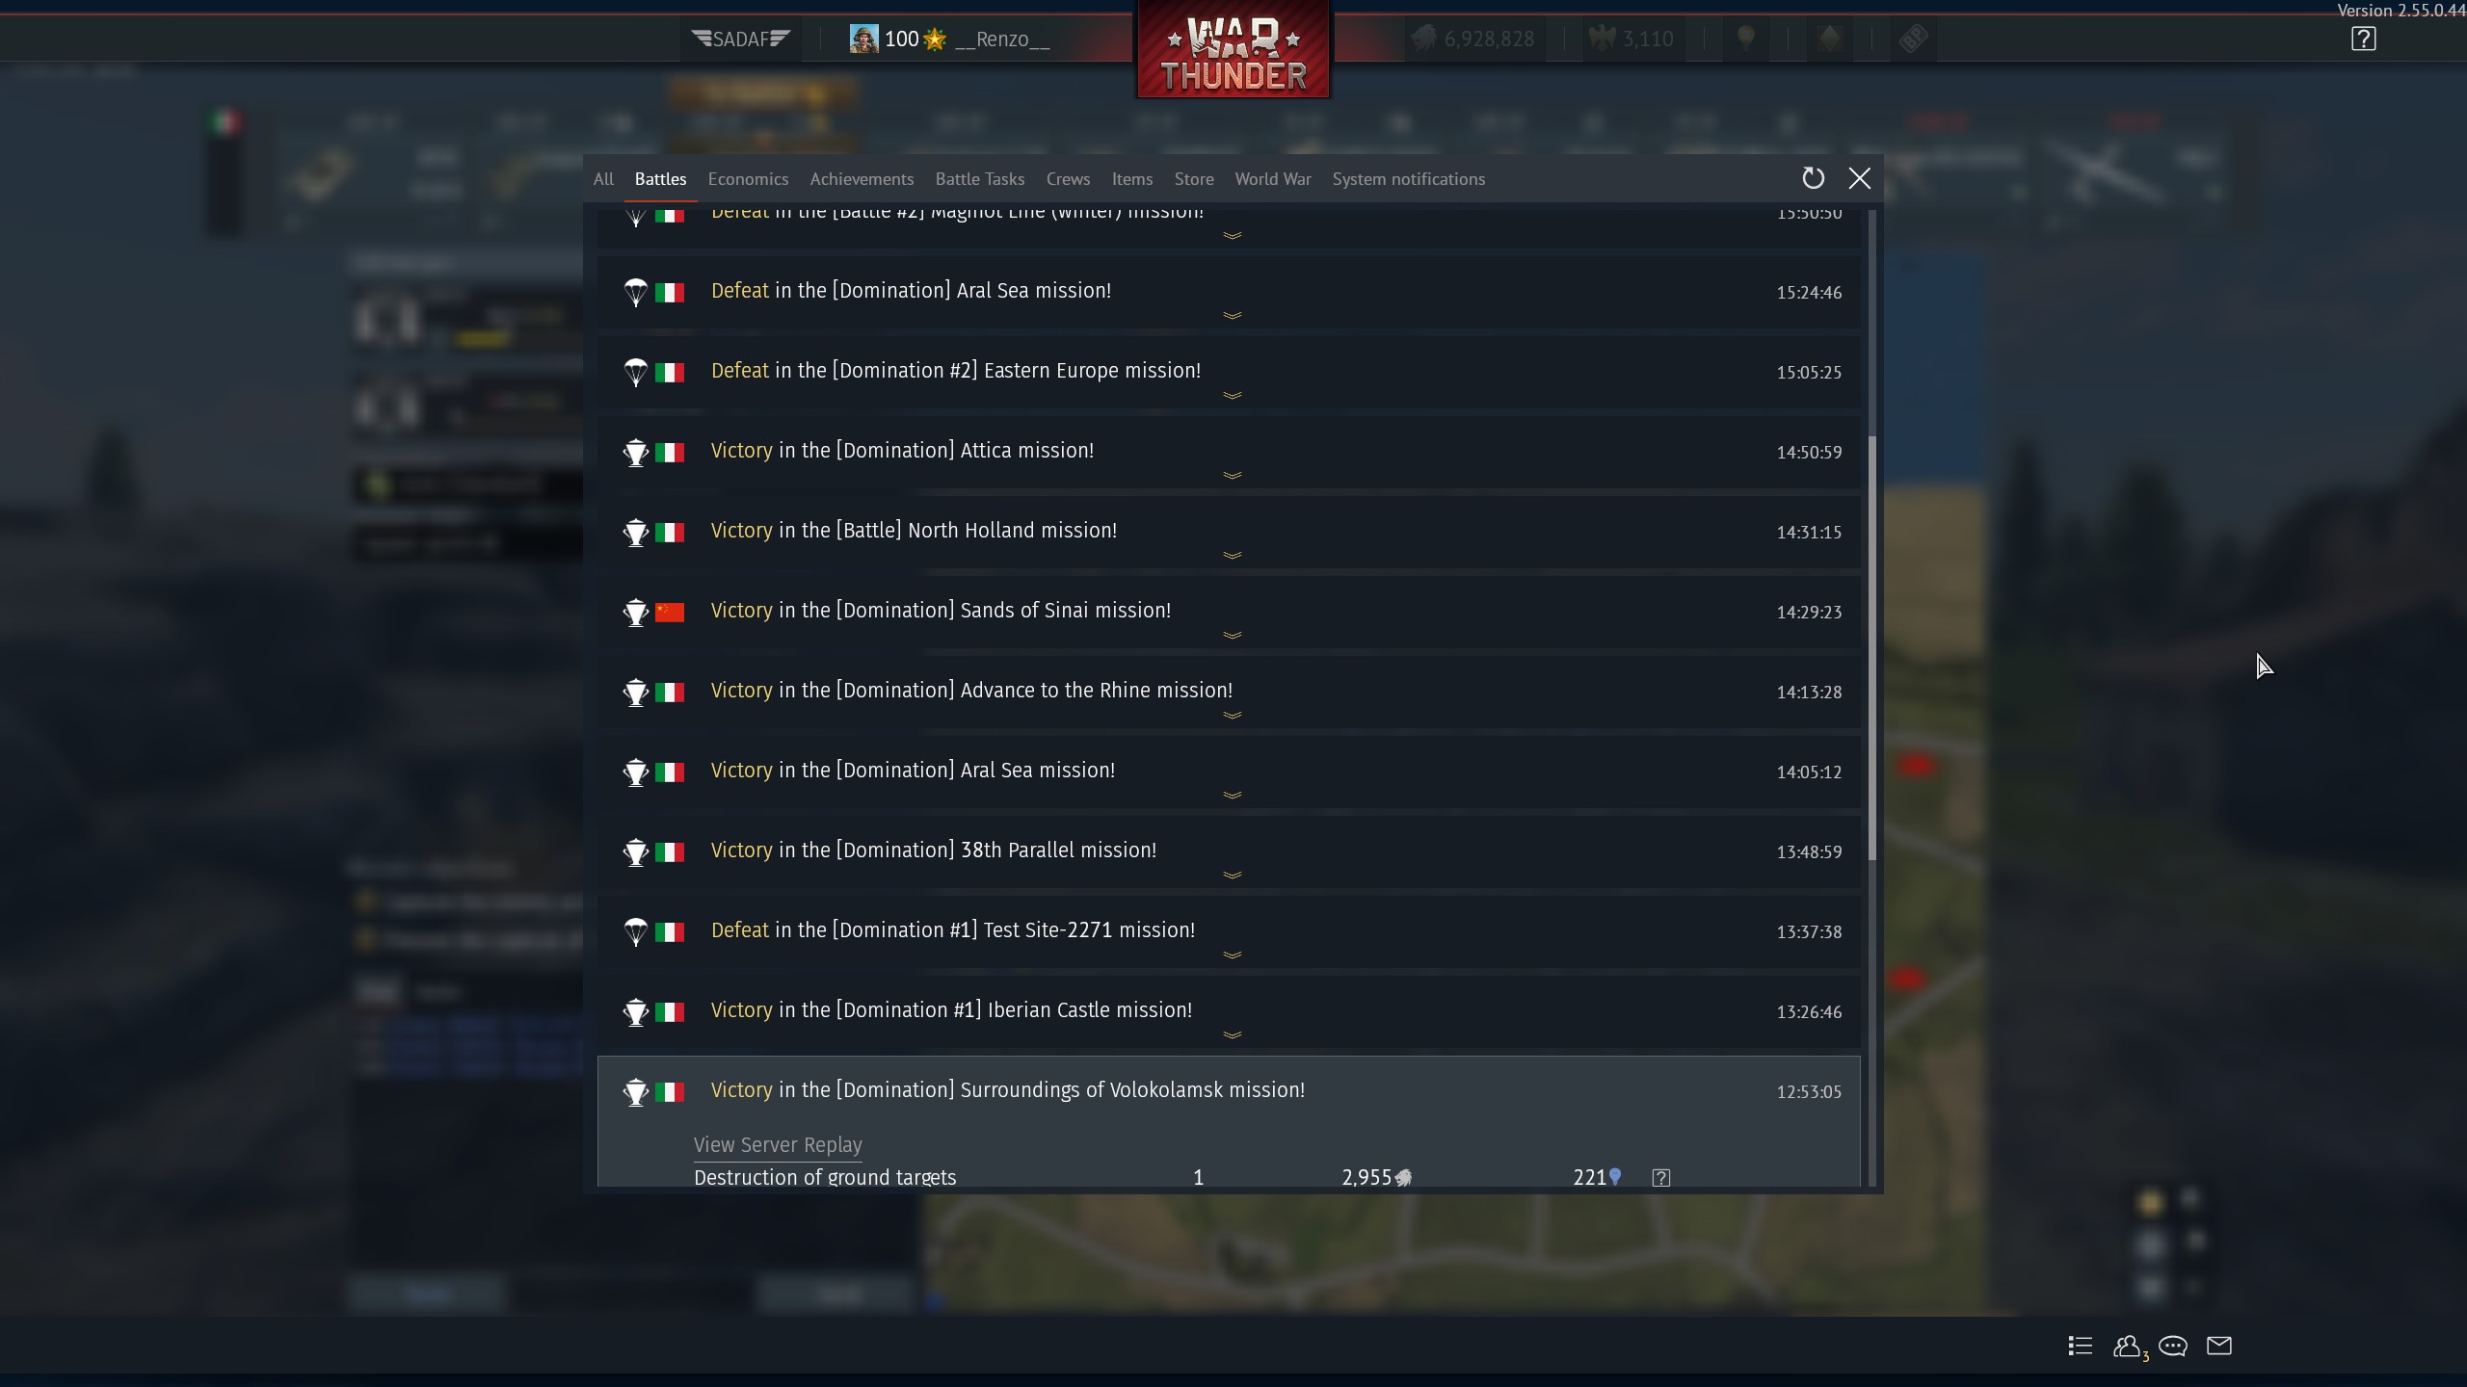Click the View Server Replay link

[x=778, y=1144]
